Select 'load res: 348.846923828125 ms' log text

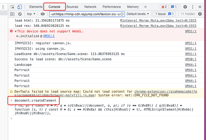click(x=42, y=26)
